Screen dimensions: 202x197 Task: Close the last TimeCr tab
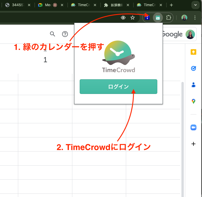tap(161, 5)
